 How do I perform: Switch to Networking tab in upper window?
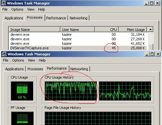tap(78, 18)
